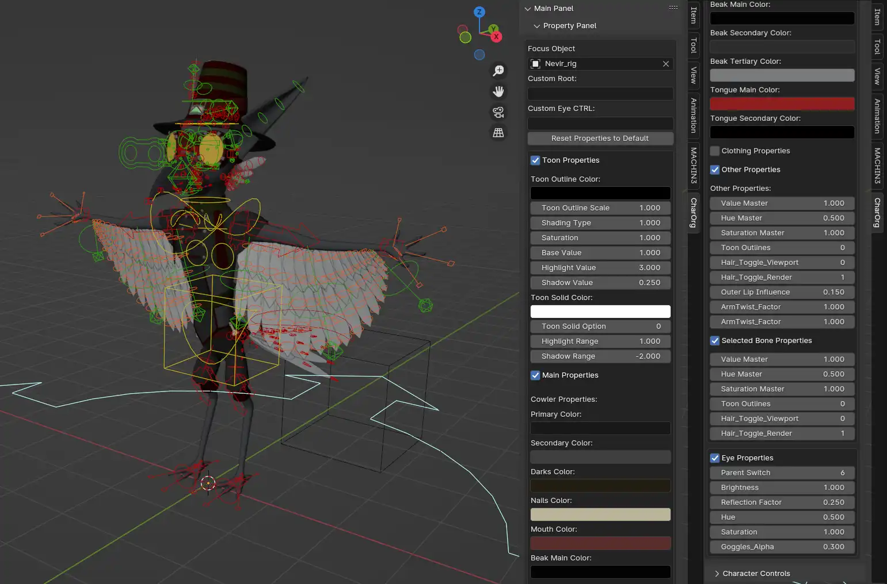Image resolution: width=887 pixels, height=584 pixels.
Task: Select the CharOrg tab in left sidebar
Action: click(x=694, y=213)
